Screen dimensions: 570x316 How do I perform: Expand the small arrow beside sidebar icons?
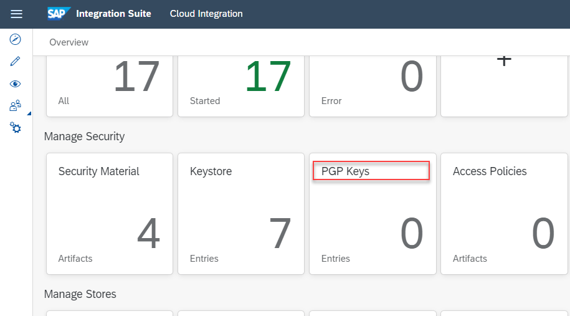click(29, 113)
